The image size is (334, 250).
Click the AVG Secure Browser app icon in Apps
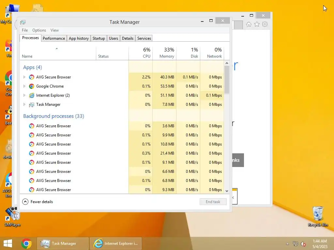click(x=32, y=77)
